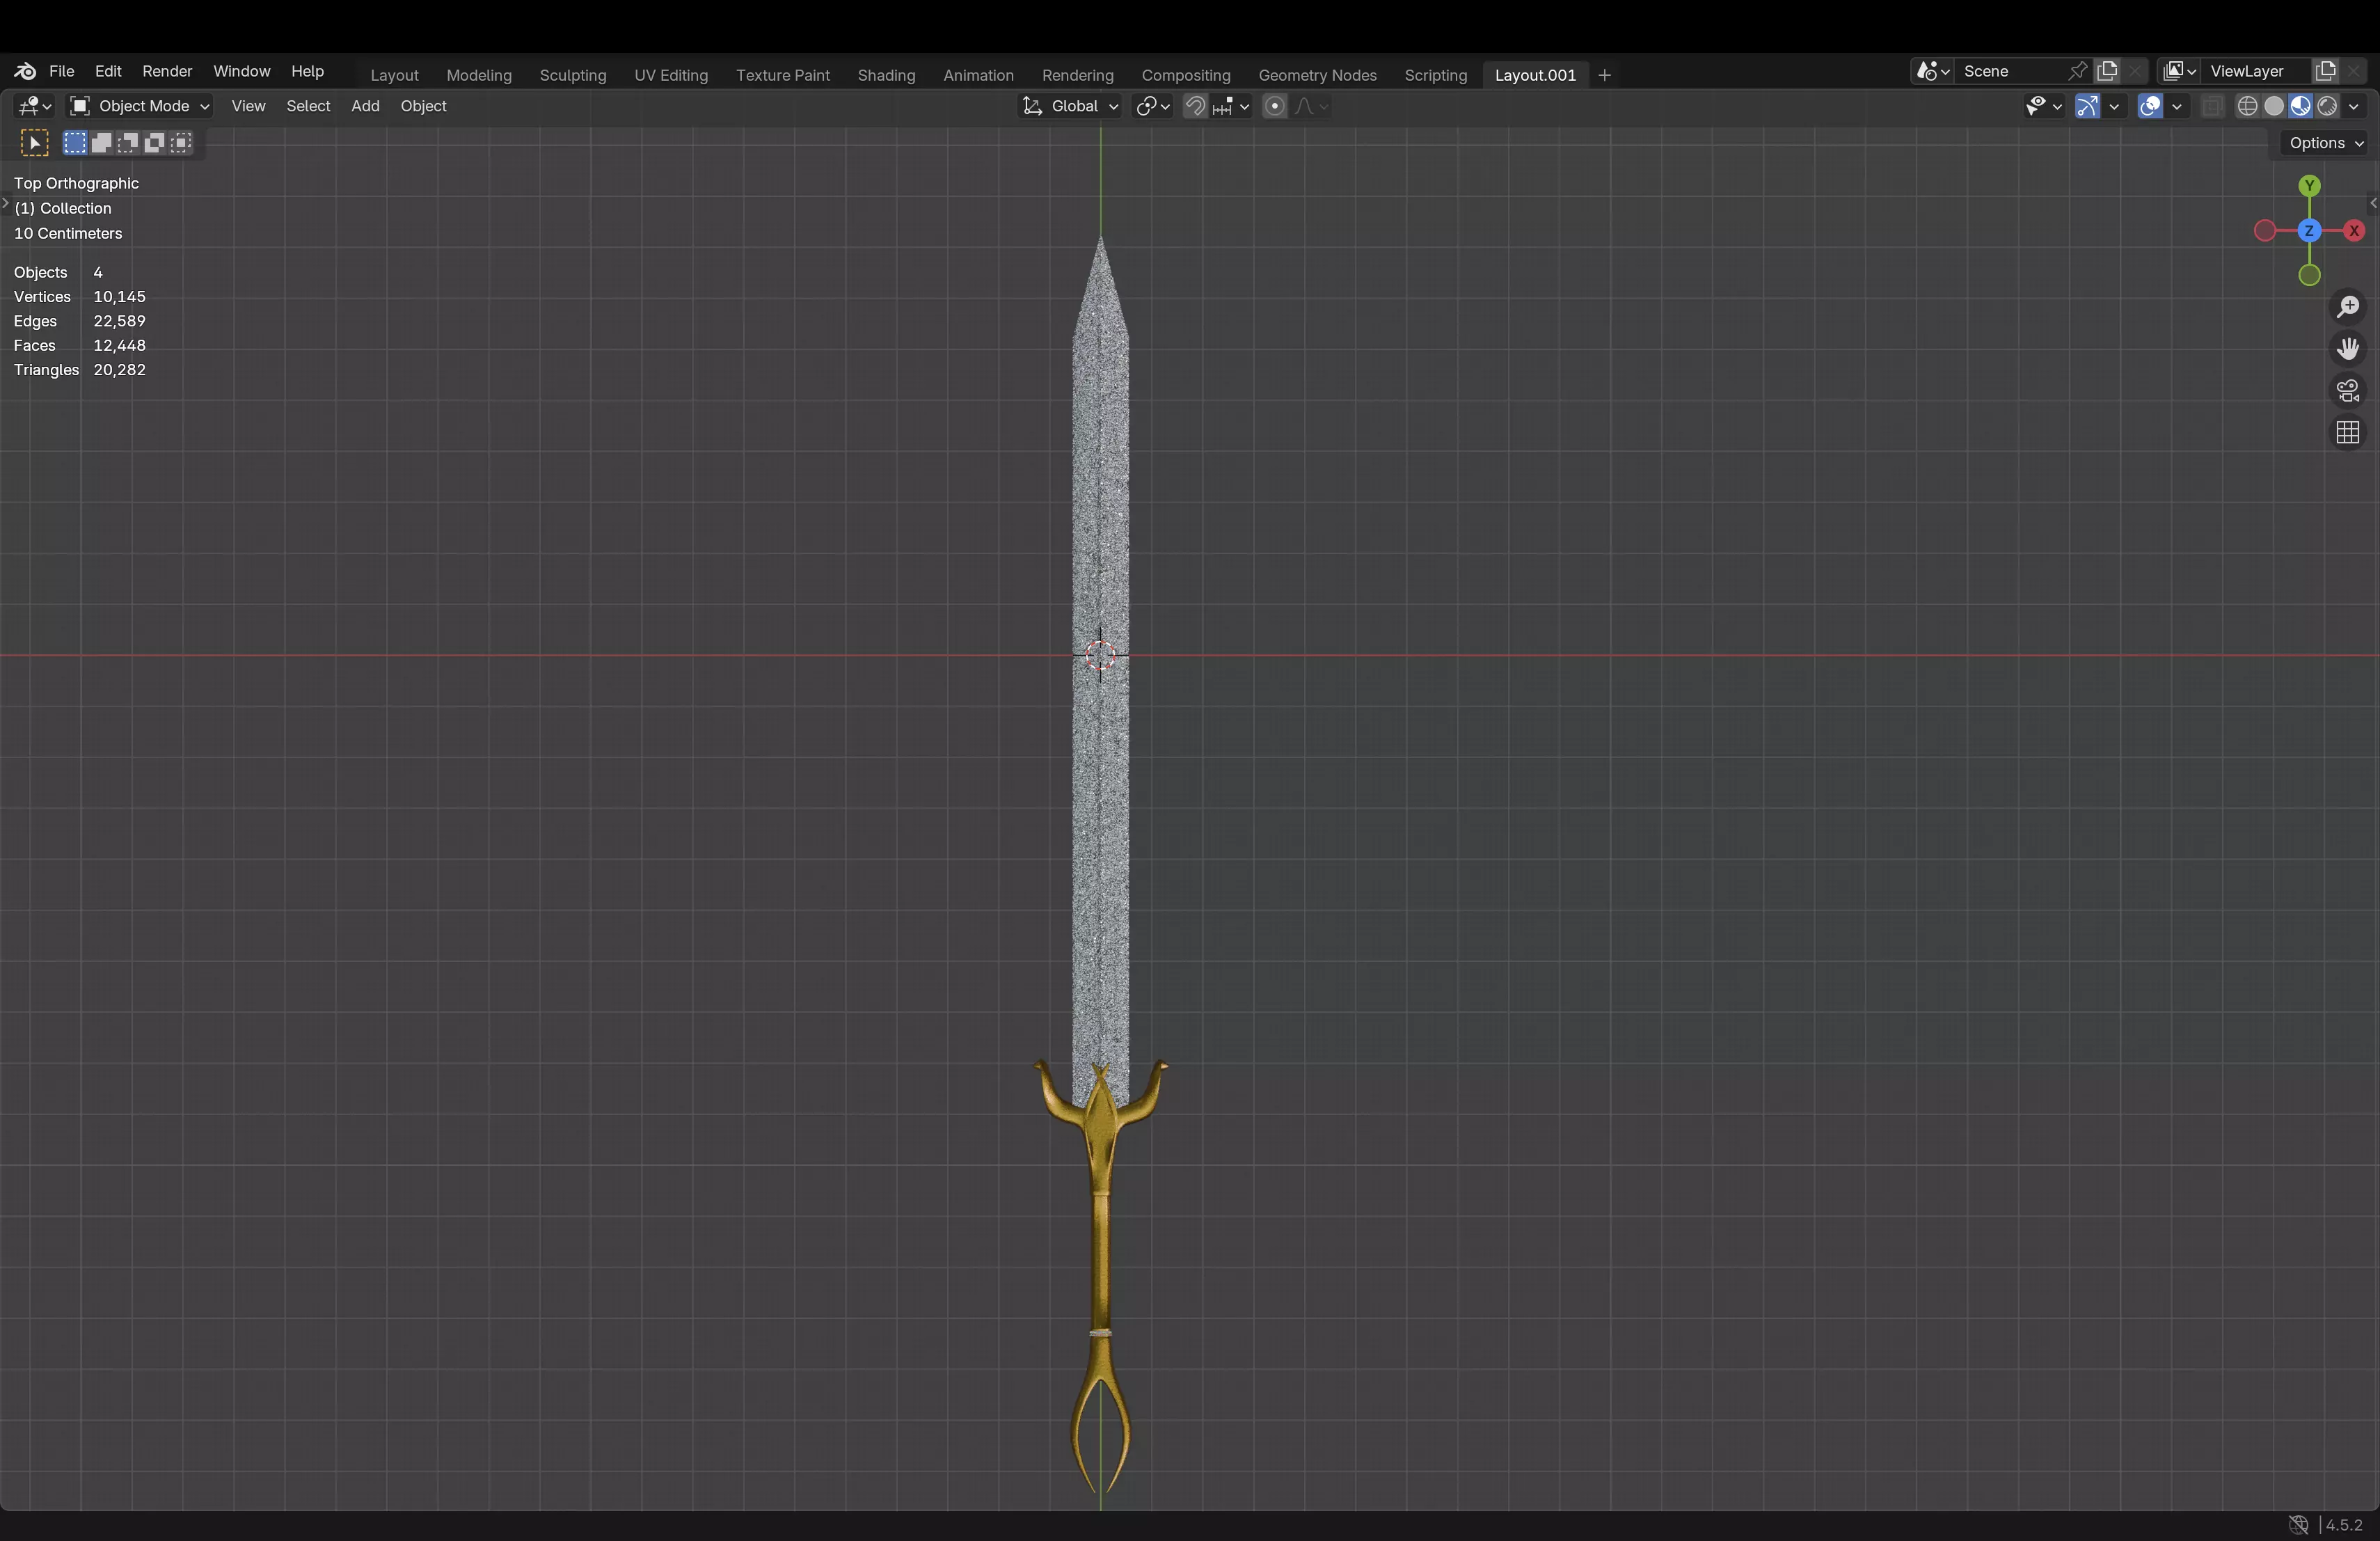Set selection mode to intersect
The height and width of the screenshot is (1541, 2380).
(181, 143)
